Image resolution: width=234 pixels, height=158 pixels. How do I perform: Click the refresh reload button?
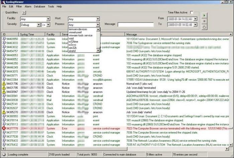(x=204, y=27)
